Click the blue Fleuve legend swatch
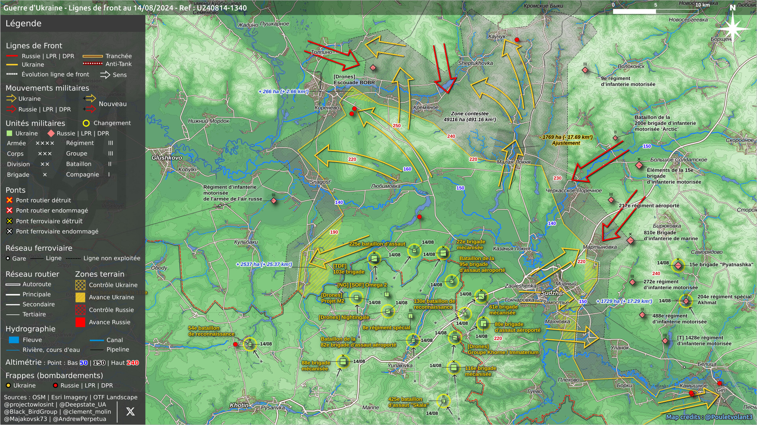Screen dimensions: 757x425 tap(14, 340)
